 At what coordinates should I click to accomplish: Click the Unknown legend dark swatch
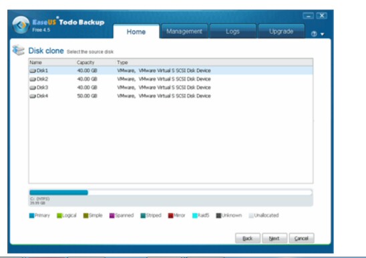[218, 215]
